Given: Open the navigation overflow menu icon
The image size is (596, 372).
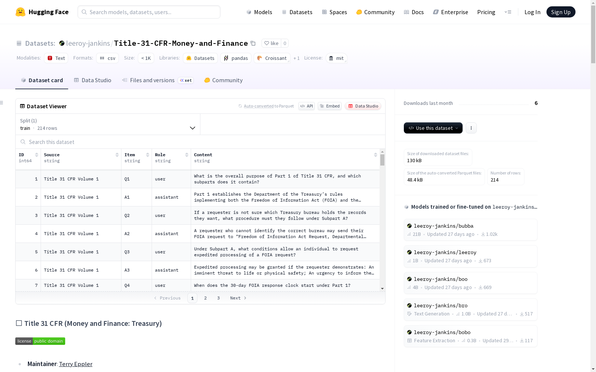Looking at the screenshot, I should point(508,12).
